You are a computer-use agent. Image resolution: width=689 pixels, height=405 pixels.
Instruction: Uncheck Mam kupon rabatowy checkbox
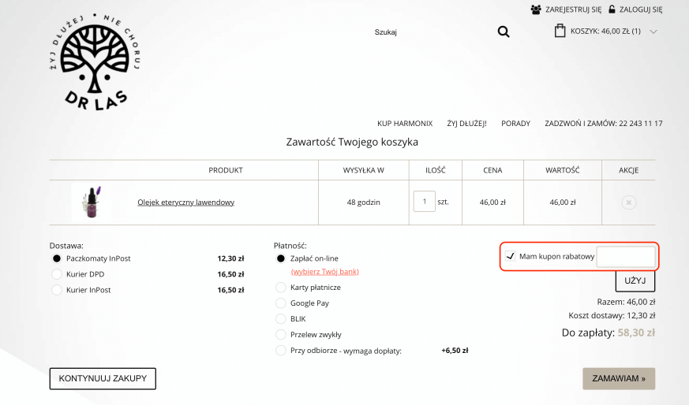[x=510, y=256]
